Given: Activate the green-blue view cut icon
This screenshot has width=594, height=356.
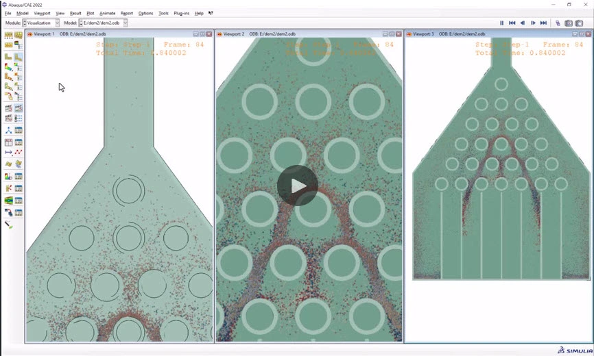Looking at the screenshot, I should pos(8,201).
